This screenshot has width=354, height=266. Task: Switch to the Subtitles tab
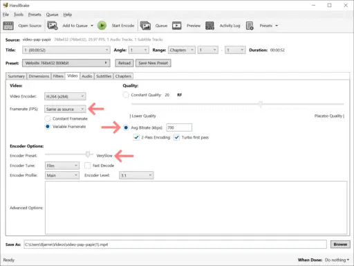click(104, 76)
